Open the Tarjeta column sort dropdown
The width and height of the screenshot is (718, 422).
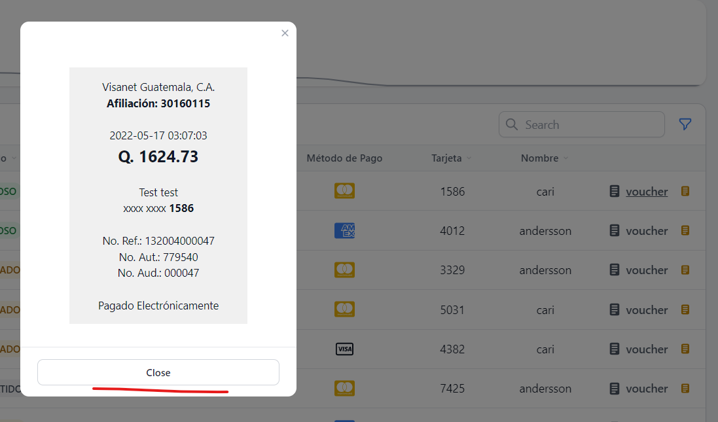coord(470,158)
